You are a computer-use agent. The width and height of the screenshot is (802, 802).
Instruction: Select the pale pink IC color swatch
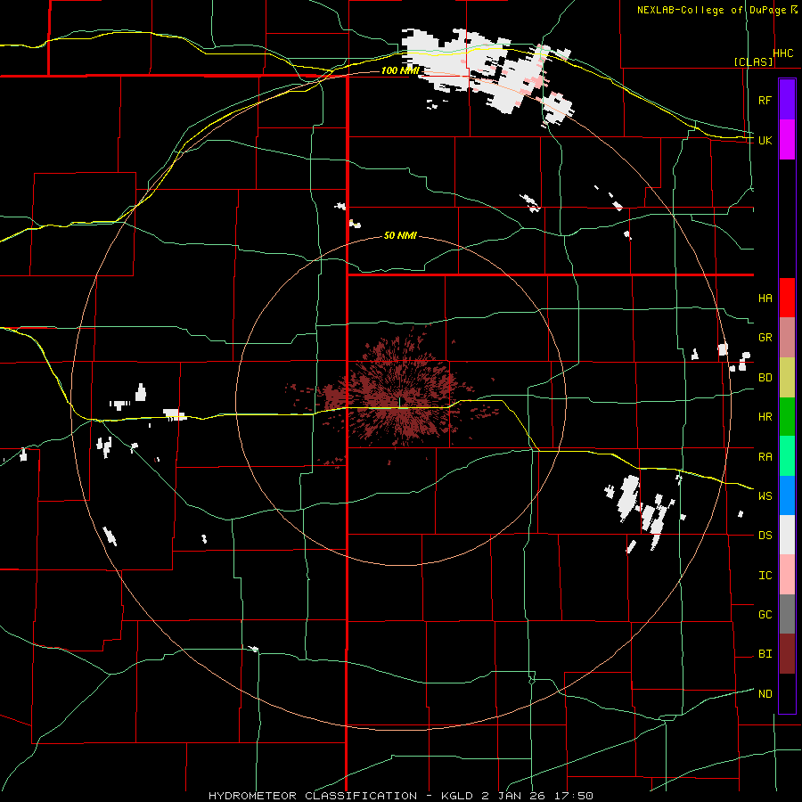(x=787, y=575)
